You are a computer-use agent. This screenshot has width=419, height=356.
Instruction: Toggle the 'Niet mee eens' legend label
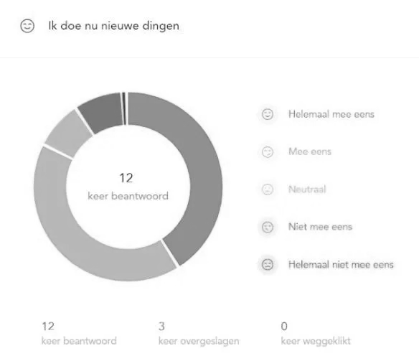pyautogui.click(x=320, y=227)
